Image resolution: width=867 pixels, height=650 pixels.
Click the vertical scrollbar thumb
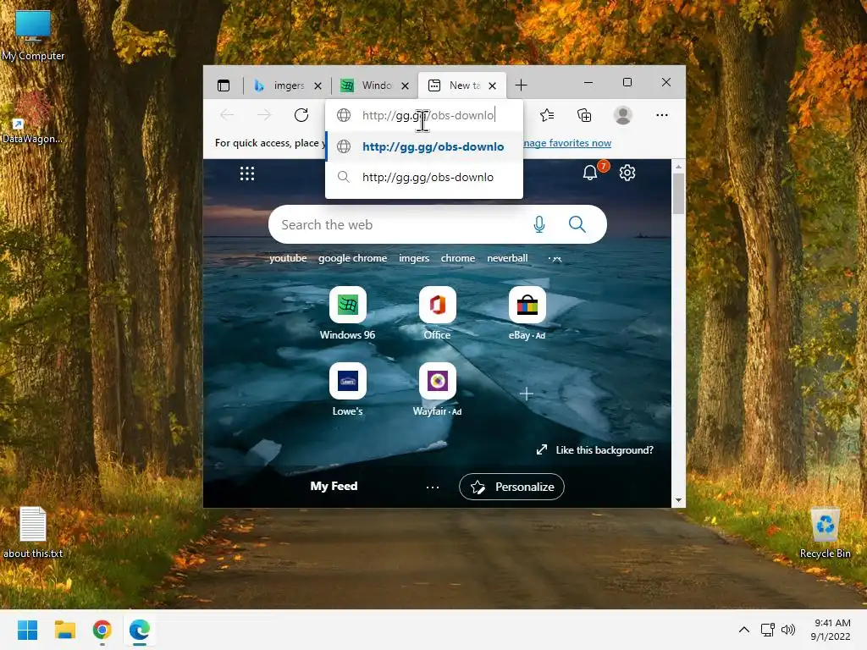[x=678, y=194]
